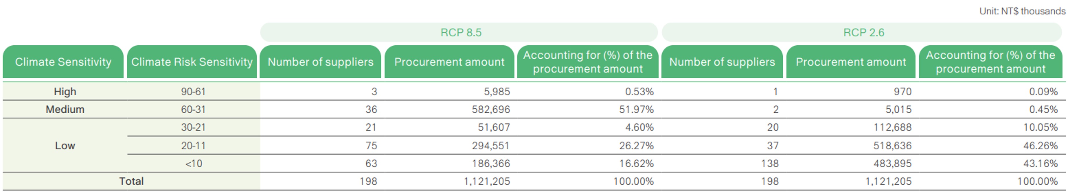Image resolution: width=1068 pixels, height=193 pixels.
Task: Select the 20-11 risk sensitivity cell
Action: [193, 146]
